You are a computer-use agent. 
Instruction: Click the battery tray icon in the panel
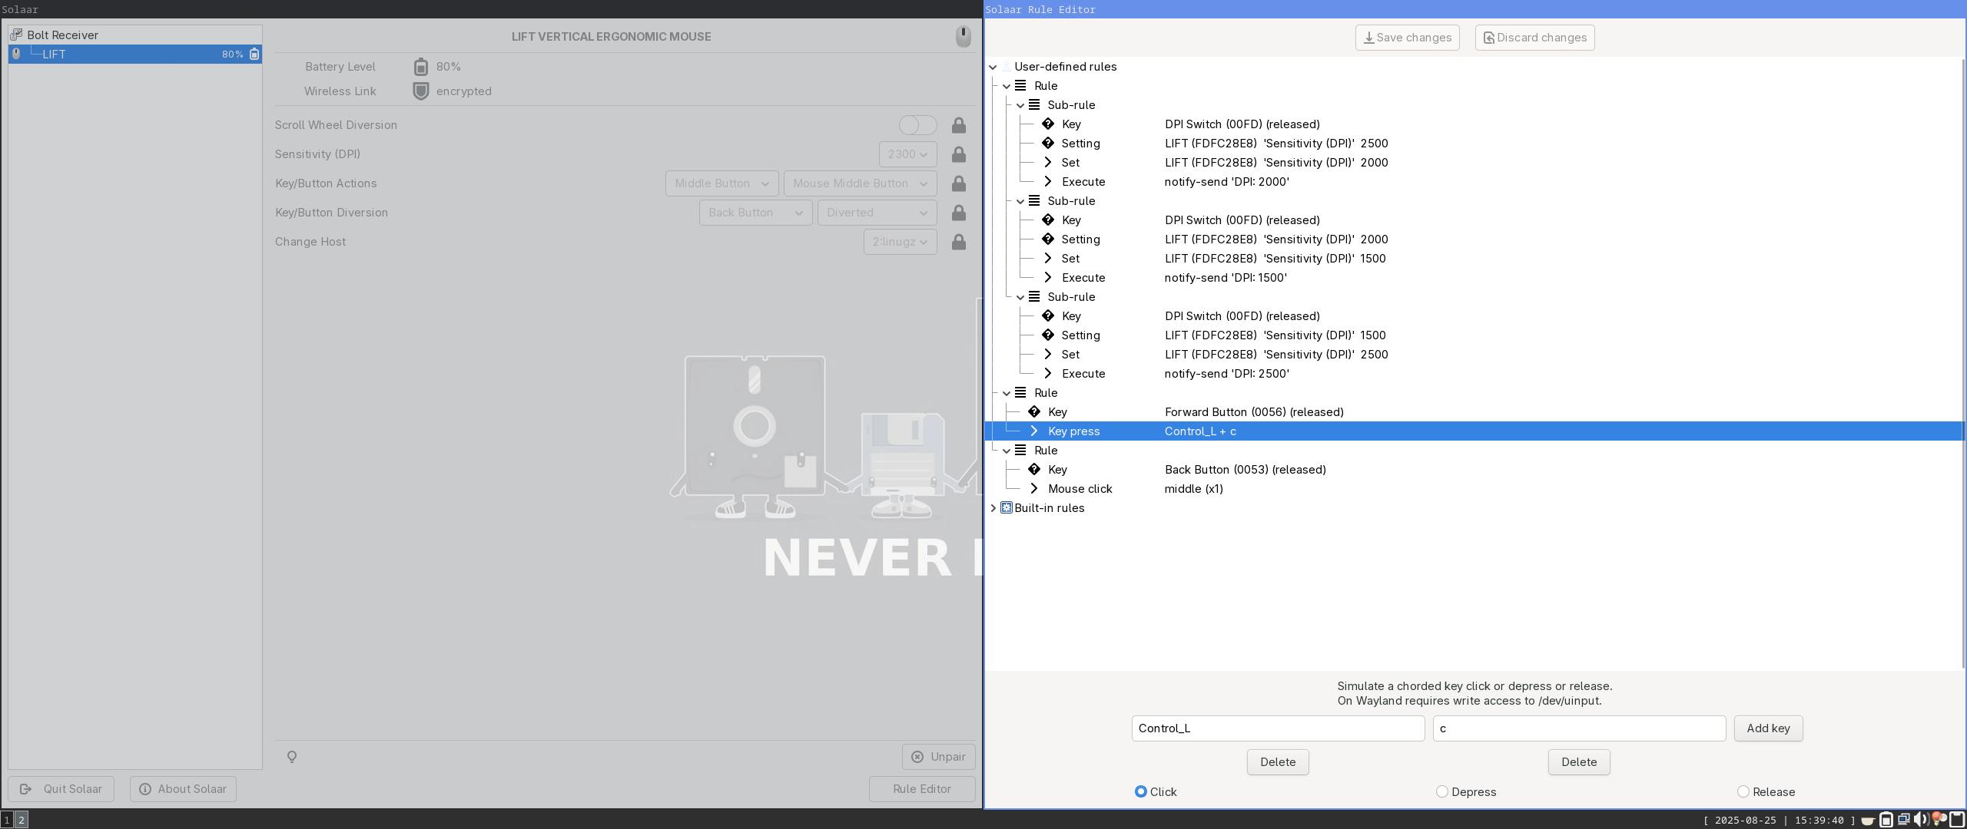[x=1886, y=820]
